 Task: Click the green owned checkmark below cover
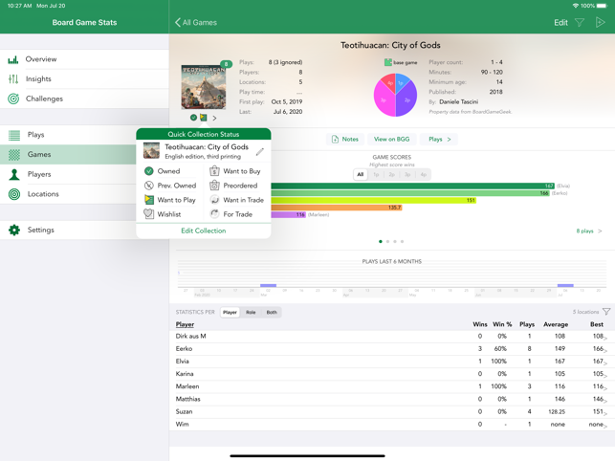[x=193, y=118]
